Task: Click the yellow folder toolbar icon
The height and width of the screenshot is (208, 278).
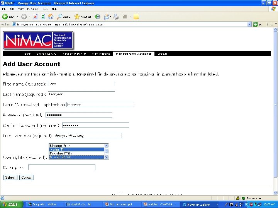Action: pyautogui.click(x=136, y=17)
